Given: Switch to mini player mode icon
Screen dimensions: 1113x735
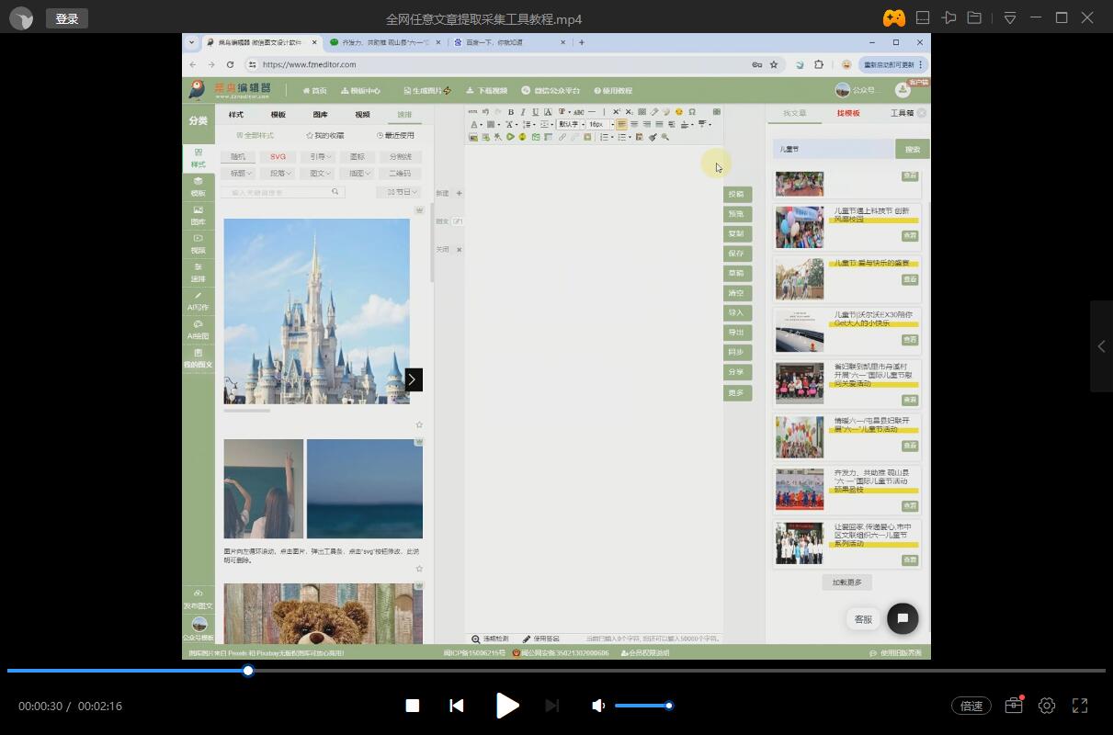Looking at the screenshot, I should pyautogui.click(x=923, y=18).
